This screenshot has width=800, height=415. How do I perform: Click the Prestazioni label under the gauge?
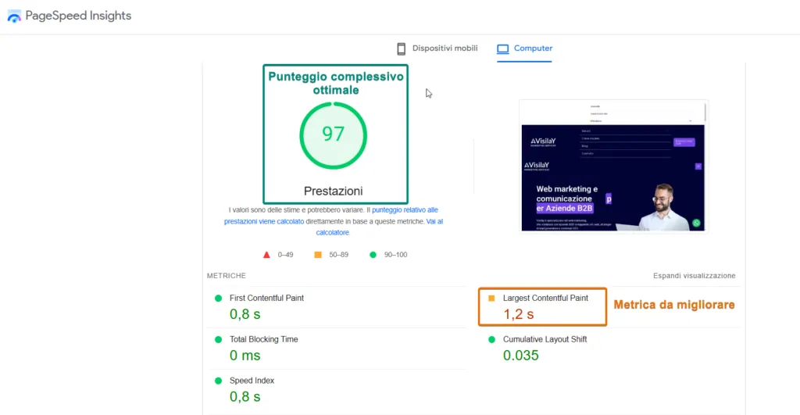coord(333,191)
